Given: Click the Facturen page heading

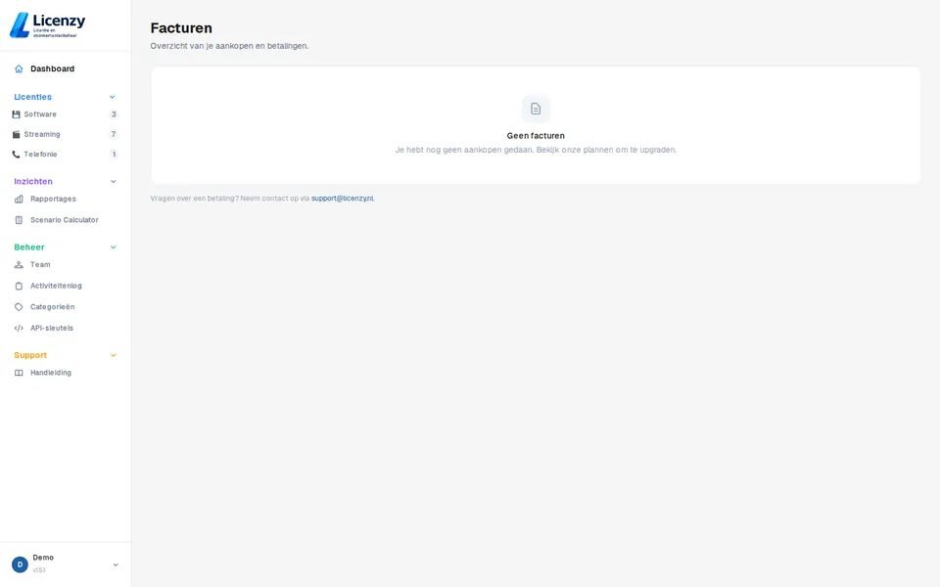Looking at the screenshot, I should (181, 28).
